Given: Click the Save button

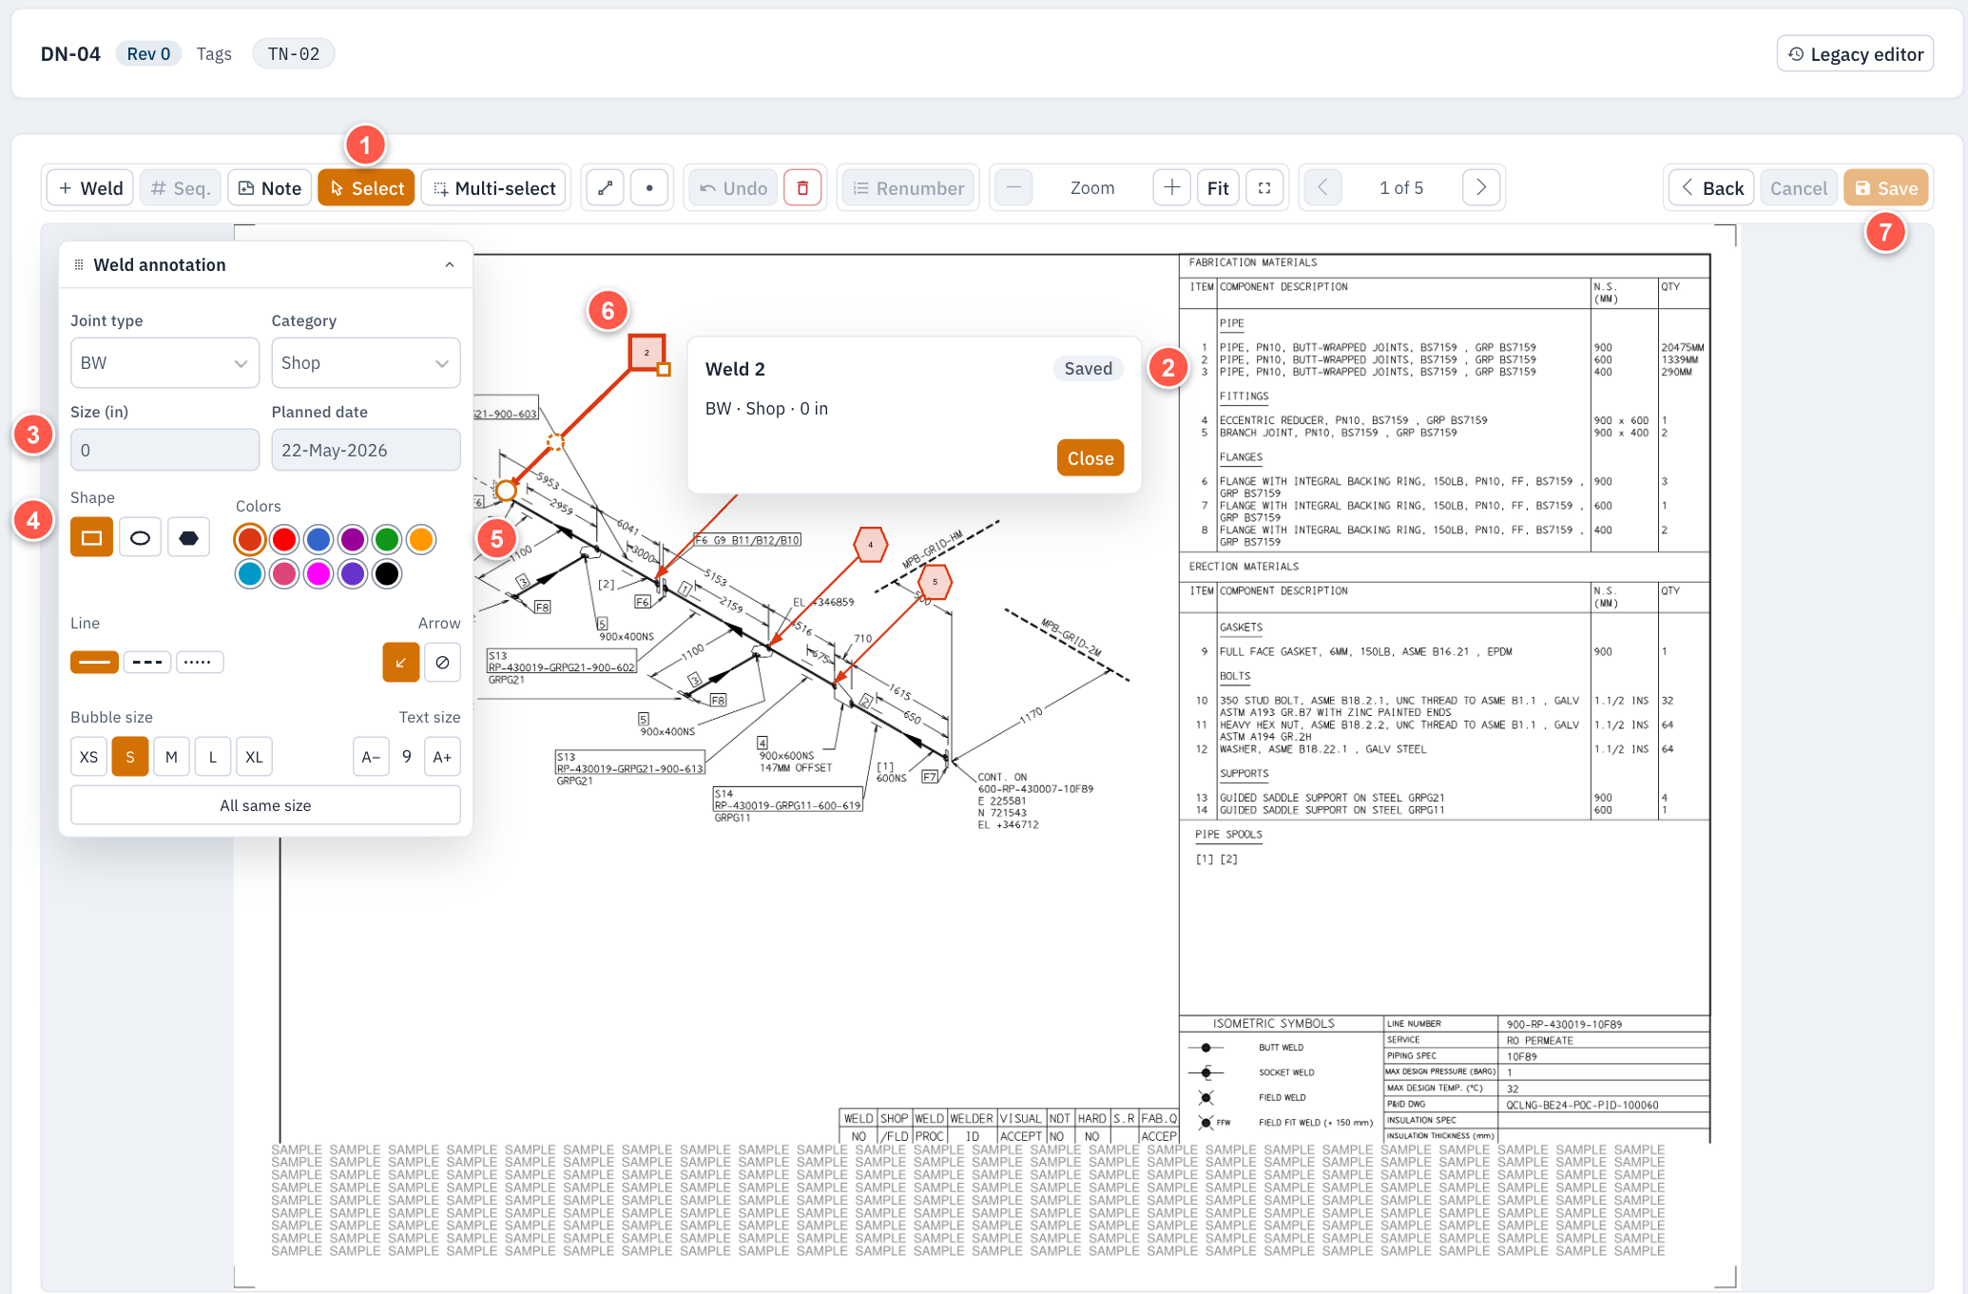Looking at the screenshot, I should (1886, 188).
